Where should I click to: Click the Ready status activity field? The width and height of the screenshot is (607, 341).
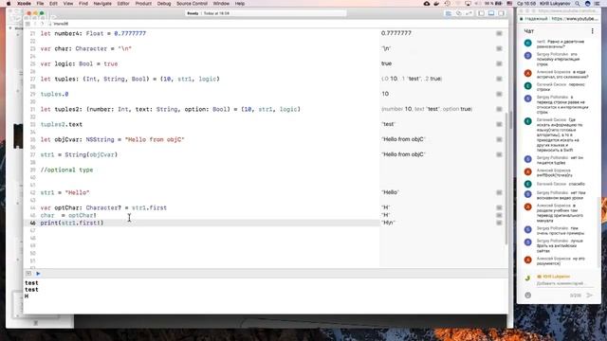pyautogui.click(x=266, y=13)
